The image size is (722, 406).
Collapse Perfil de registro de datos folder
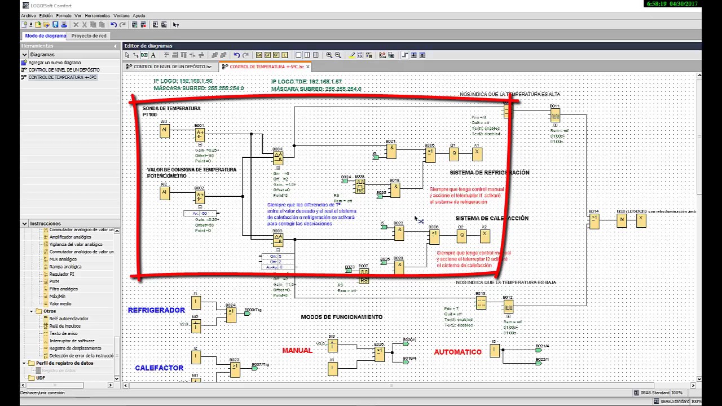pos(24,363)
